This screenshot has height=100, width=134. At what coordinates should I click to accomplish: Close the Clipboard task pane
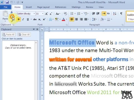point(37,29)
